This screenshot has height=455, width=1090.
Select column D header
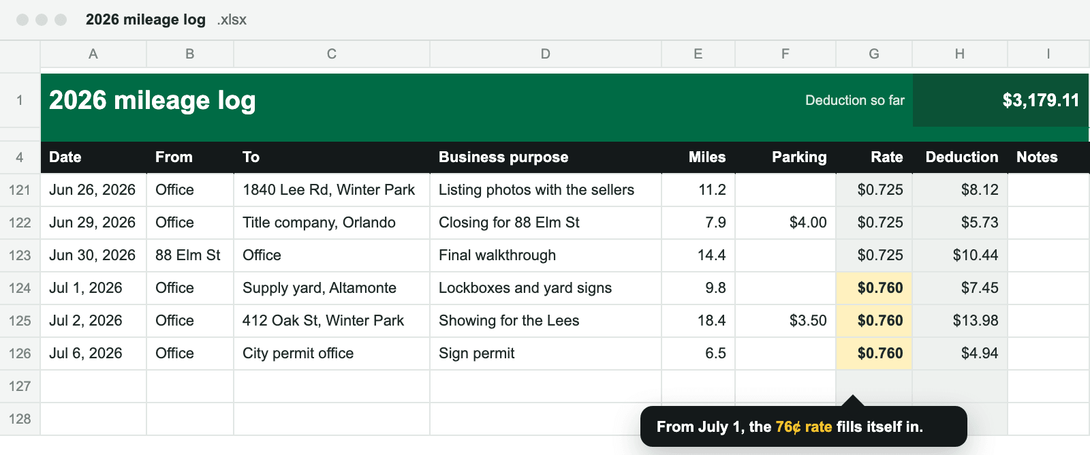(x=546, y=54)
